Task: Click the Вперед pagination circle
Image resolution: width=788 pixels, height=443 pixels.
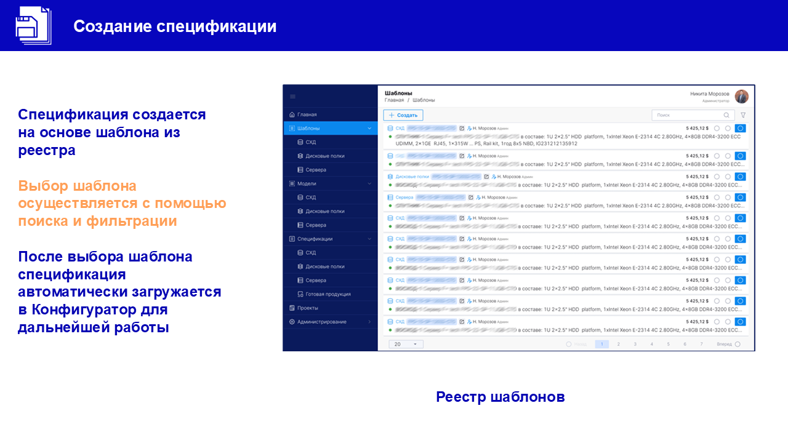Action: point(738,344)
